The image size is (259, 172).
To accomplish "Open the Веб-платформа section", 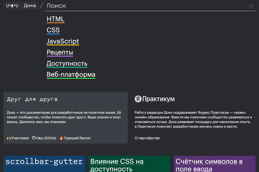I will tap(71, 75).
